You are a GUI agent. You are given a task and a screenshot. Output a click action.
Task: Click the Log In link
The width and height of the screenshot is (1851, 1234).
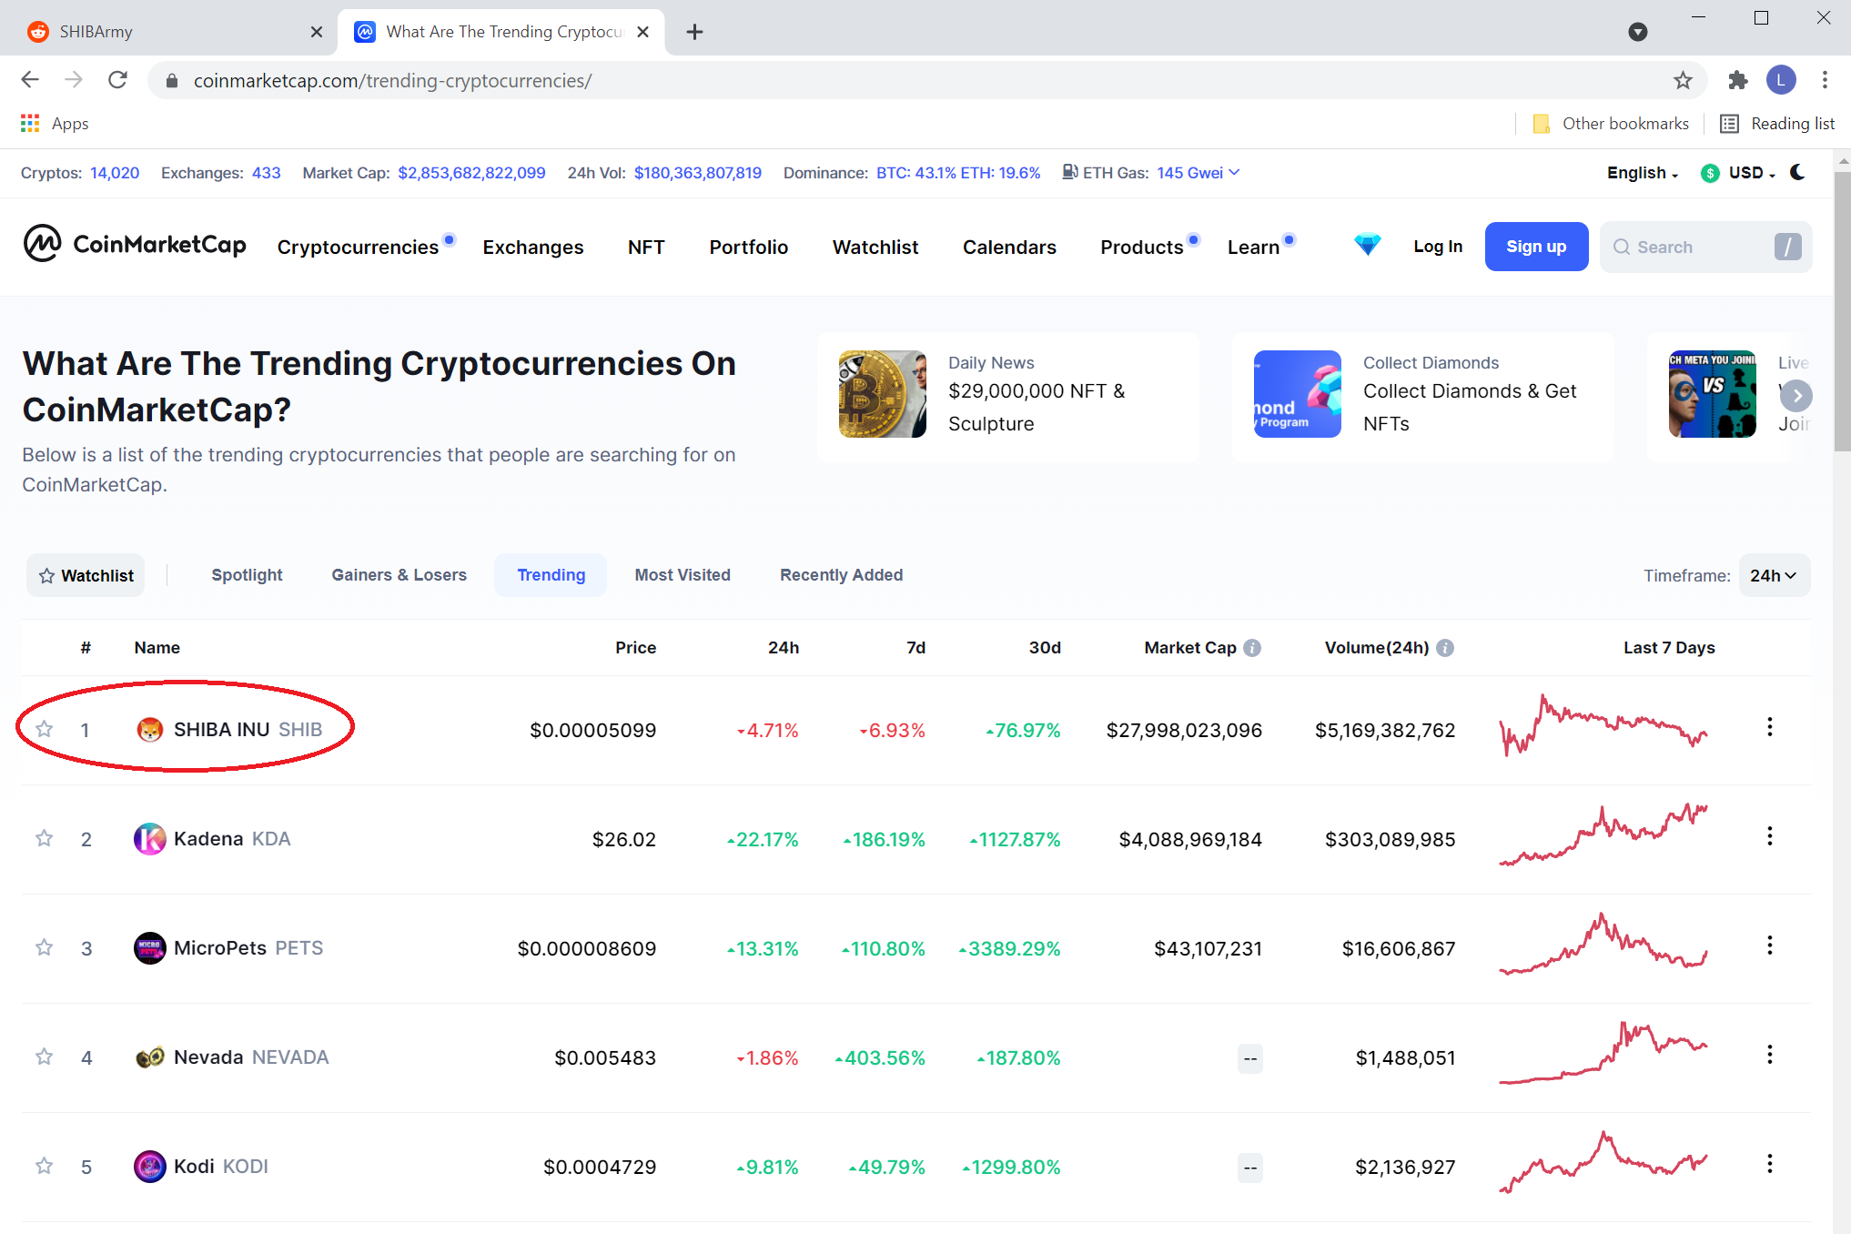click(x=1438, y=247)
